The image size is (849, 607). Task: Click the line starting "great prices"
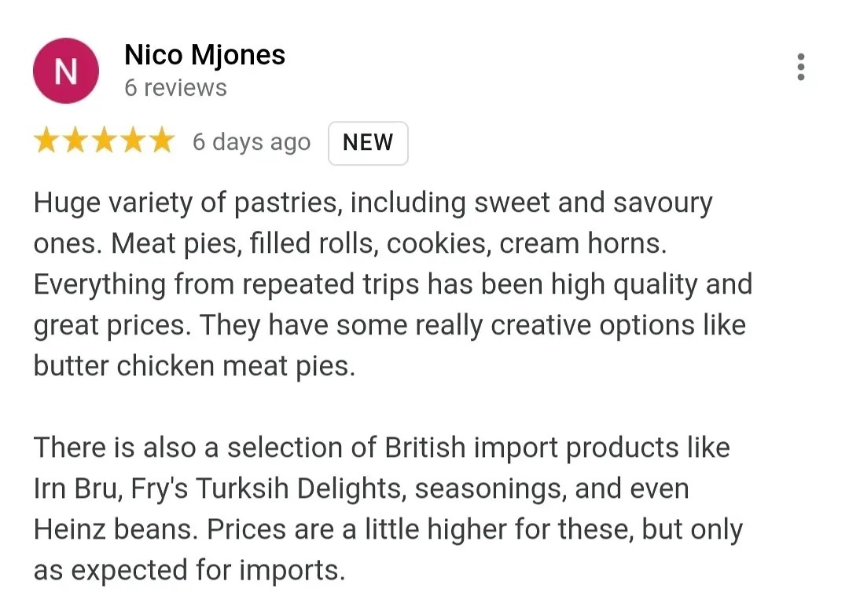point(389,325)
